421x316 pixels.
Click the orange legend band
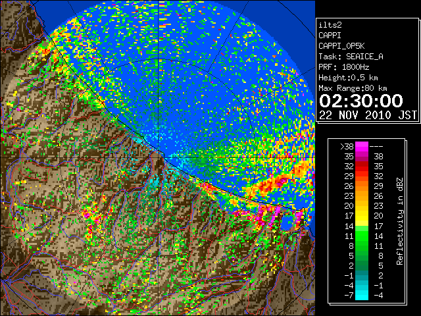[x=362, y=186]
